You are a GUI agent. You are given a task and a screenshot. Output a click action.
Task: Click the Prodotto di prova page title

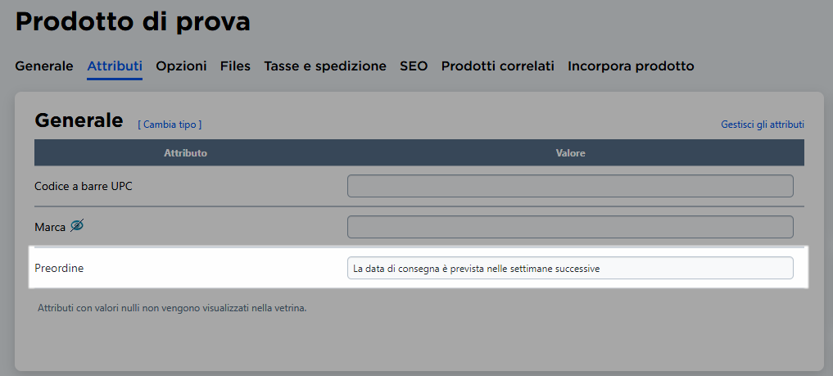click(133, 22)
